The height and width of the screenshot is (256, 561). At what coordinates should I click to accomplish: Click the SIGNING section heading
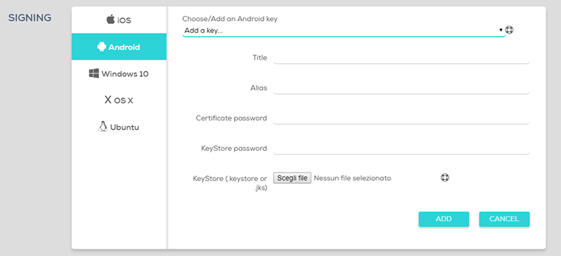click(29, 18)
